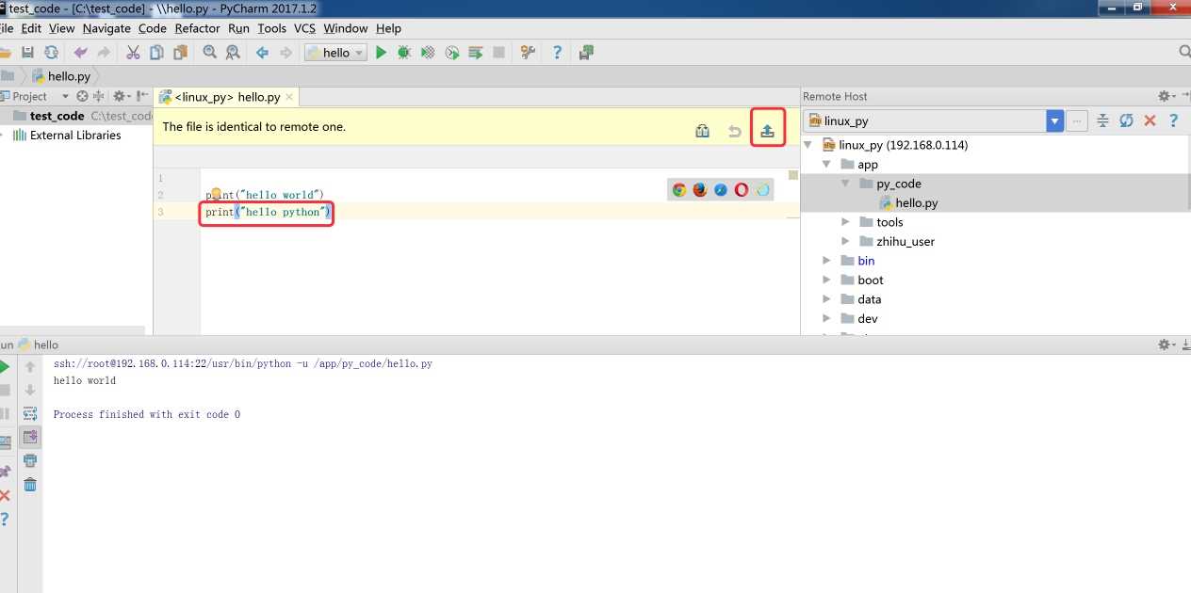1191x593 pixels.
Task: Select the <linux_py> hello.py editor tab
Action: point(226,97)
